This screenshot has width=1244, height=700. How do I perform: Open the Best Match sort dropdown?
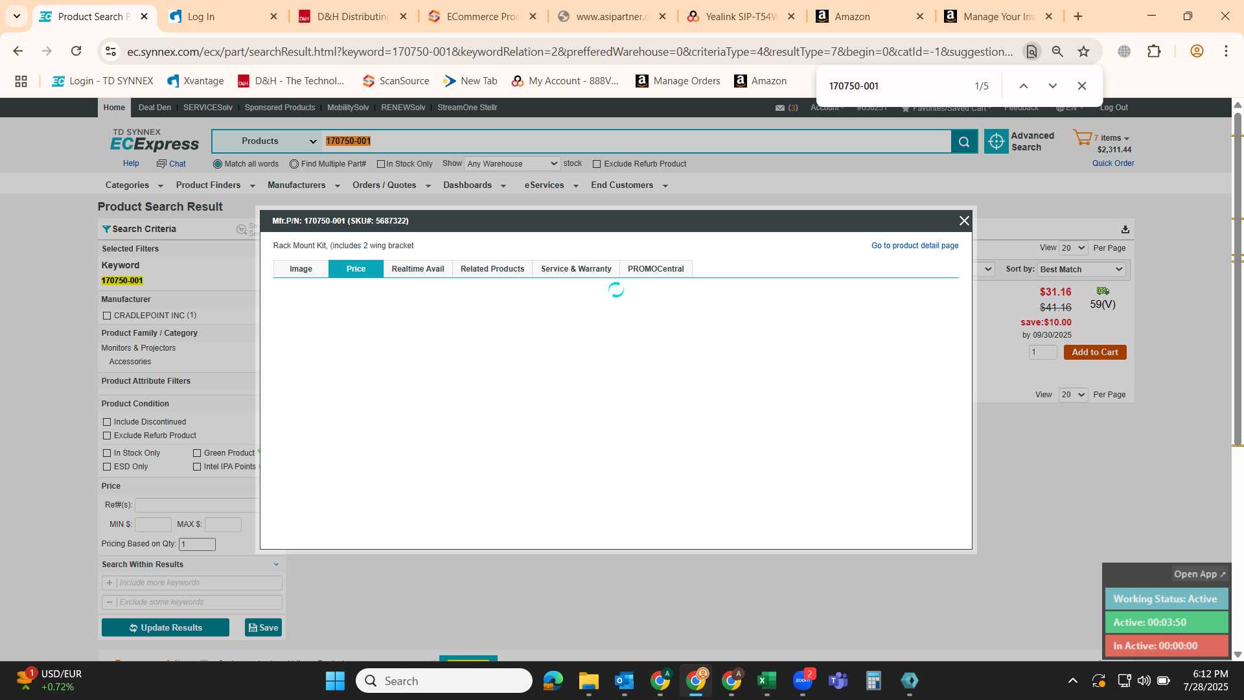(x=1081, y=269)
